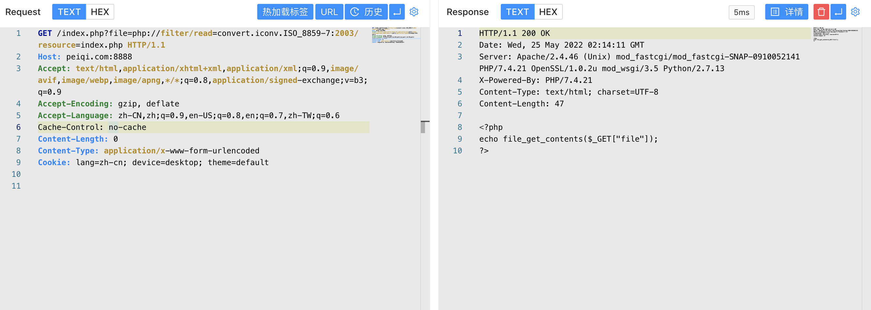The width and height of the screenshot is (871, 310).
Task: Open Response panel settings gear
Action: (855, 12)
